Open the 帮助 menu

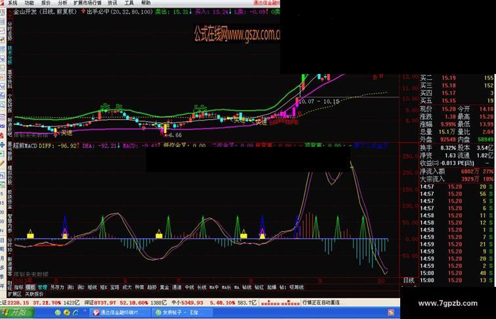(146, 3)
